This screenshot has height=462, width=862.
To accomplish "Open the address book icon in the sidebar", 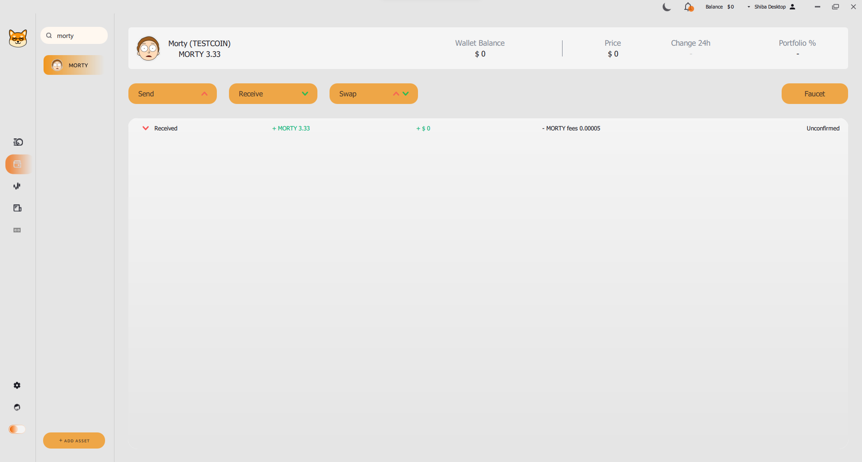I will [18, 208].
